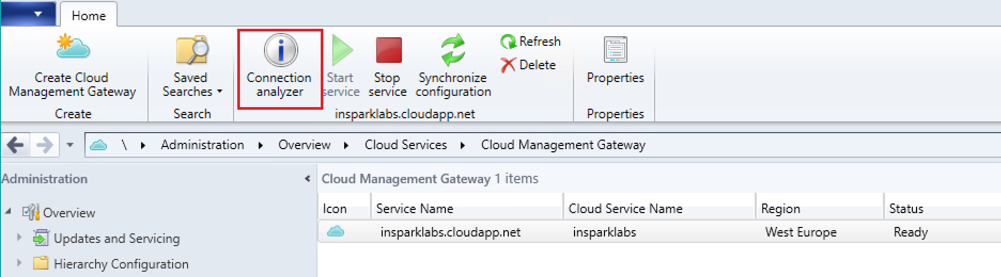1001x277 pixels.
Task: Open the Properties ribbon icon
Action: click(615, 51)
